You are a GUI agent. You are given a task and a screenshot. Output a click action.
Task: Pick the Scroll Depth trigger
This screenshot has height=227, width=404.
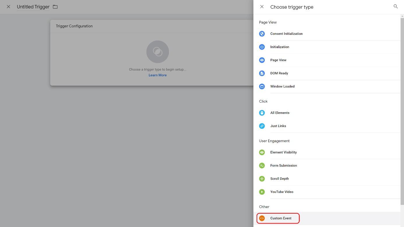point(279,179)
